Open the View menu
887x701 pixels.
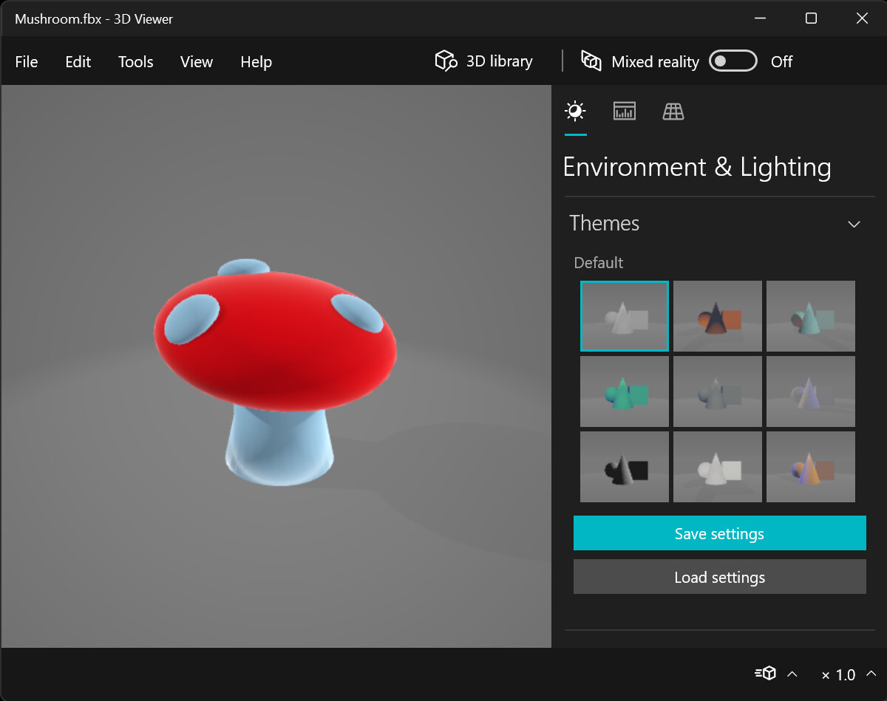coord(197,62)
